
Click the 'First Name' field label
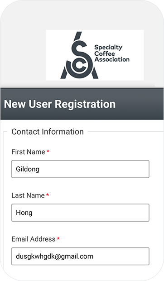[x=28, y=152]
